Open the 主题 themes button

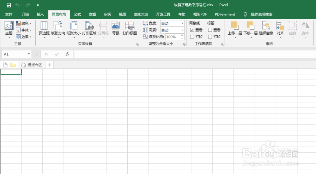coord(9,30)
